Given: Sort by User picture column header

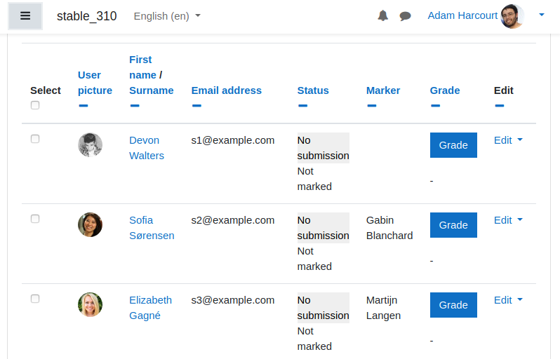Looking at the screenshot, I should [x=95, y=83].
